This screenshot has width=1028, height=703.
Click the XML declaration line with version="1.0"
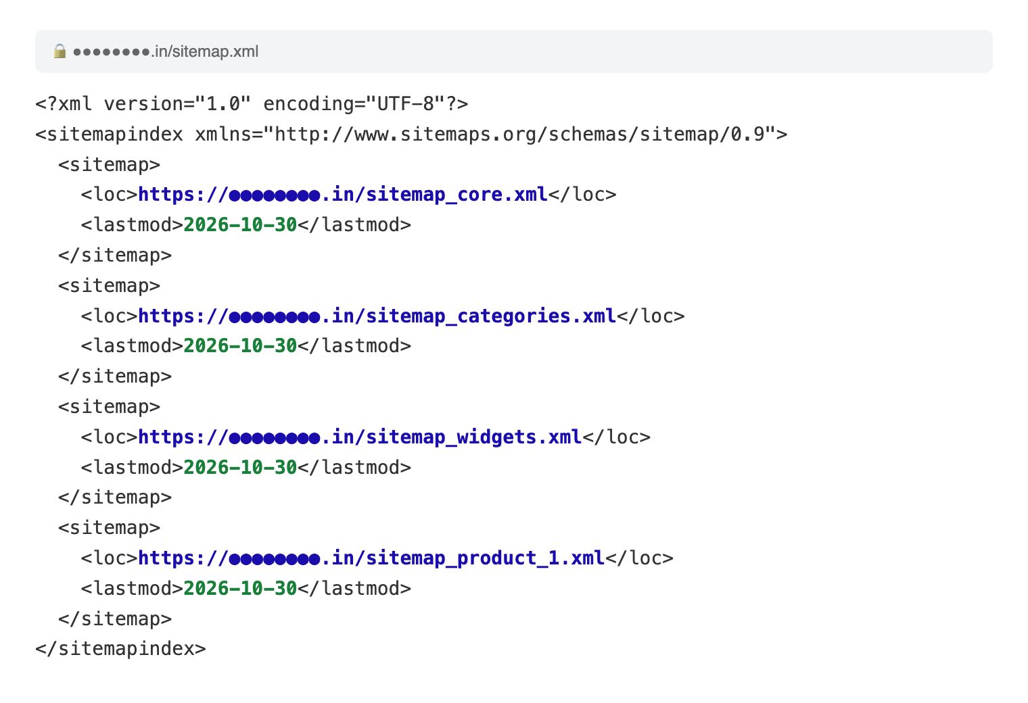[252, 104]
